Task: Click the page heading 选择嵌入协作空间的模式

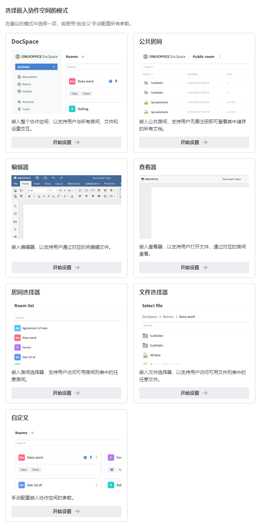Action: (37, 11)
